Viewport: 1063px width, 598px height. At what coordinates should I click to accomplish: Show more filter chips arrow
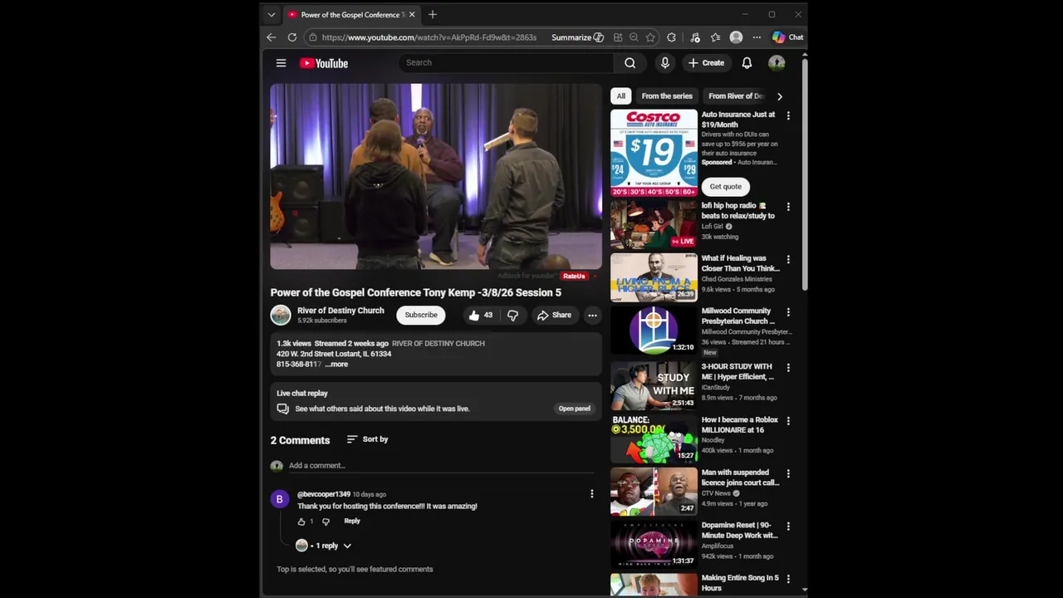click(x=779, y=96)
